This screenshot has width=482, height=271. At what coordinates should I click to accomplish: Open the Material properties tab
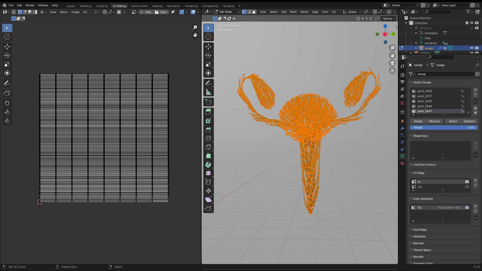point(402,163)
